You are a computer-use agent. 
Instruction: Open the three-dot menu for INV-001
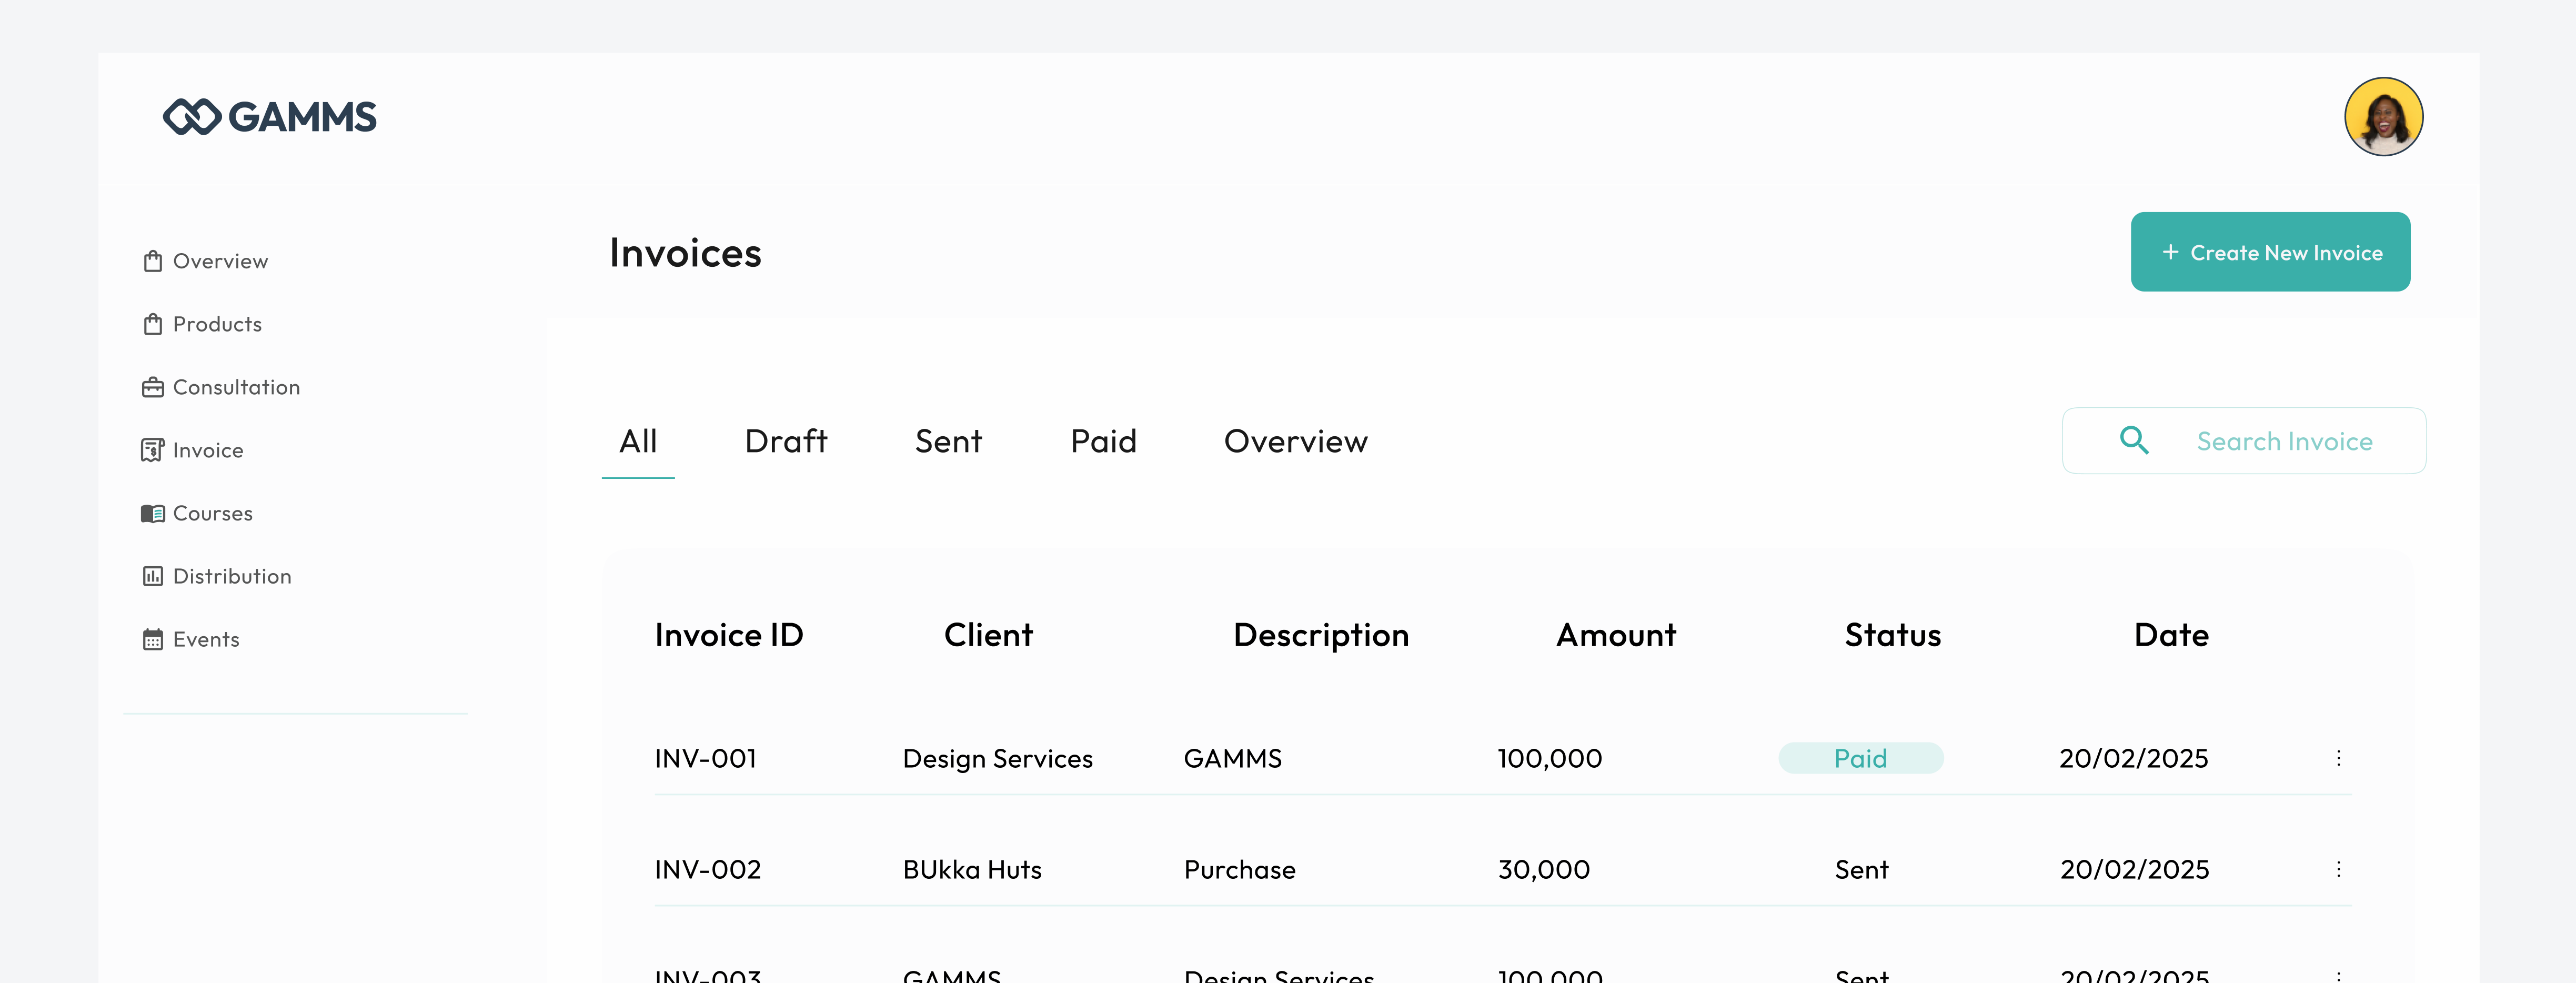coord(2338,758)
